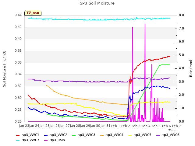Click the Jan 23 x-axis tick label

(24, 126)
